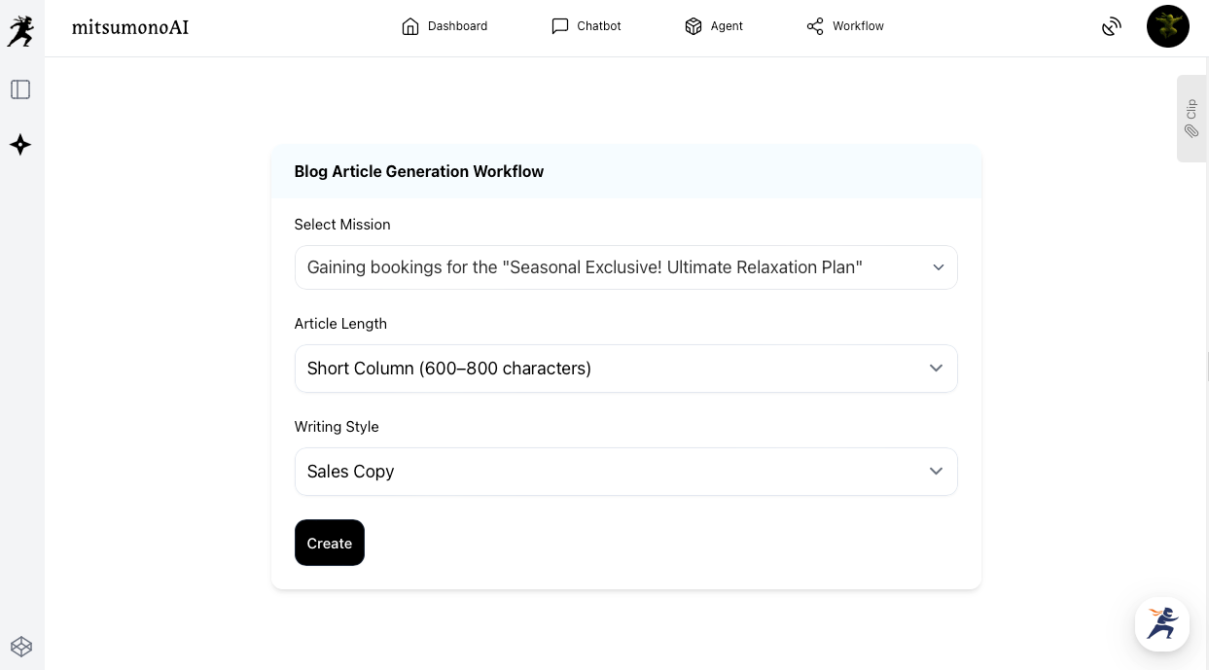The width and height of the screenshot is (1209, 670).
Task: Click the Select Mission label
Action: 342,225
